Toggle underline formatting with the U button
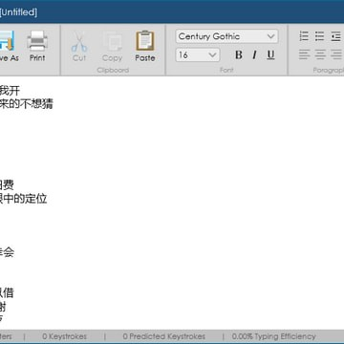Viewport: 344px width, 344px height. [x=270, y=55]
